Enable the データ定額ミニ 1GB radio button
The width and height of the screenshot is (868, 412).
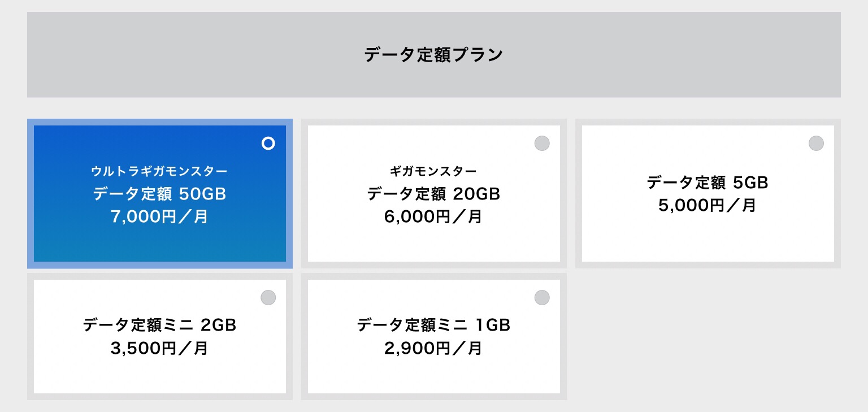(x=542, y=297)
